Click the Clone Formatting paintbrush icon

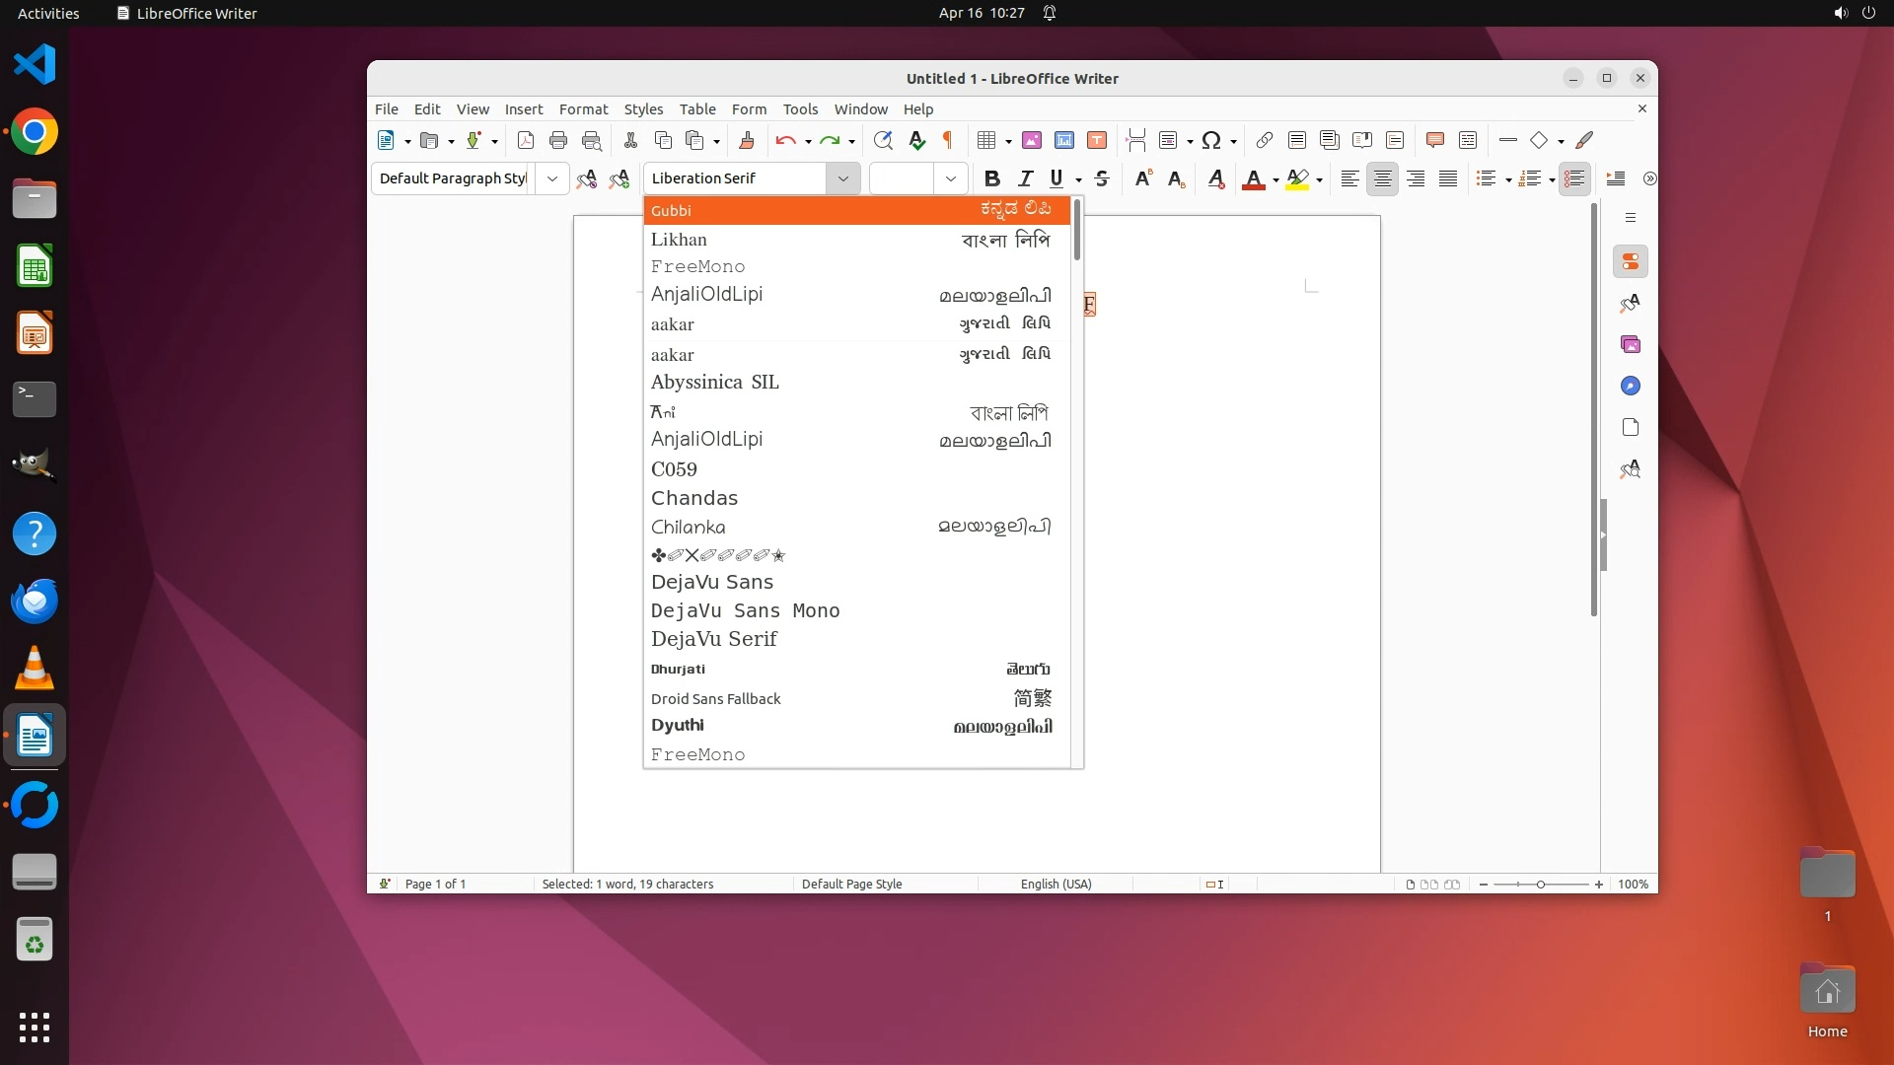pyautogui.click(x=747, y=140)
